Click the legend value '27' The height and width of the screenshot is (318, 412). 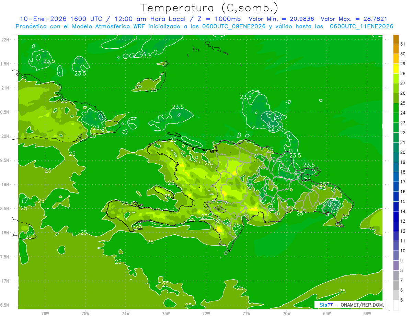(x=403, y=83)
